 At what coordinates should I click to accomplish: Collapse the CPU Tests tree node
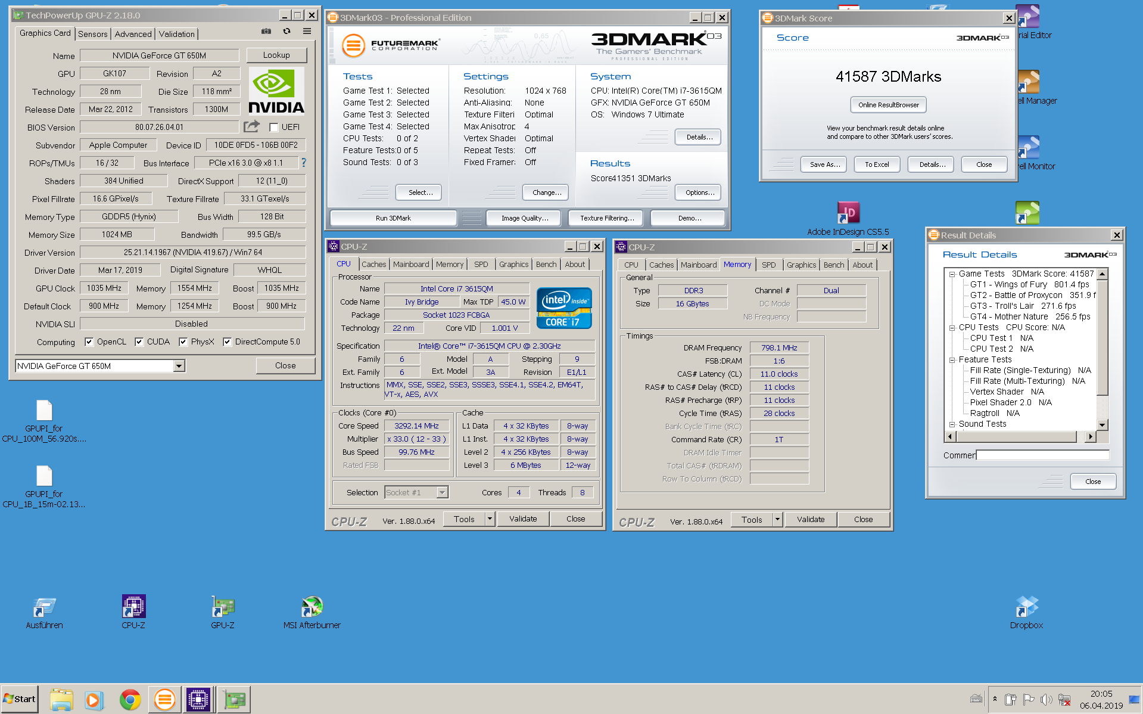(x=952, y=328)
